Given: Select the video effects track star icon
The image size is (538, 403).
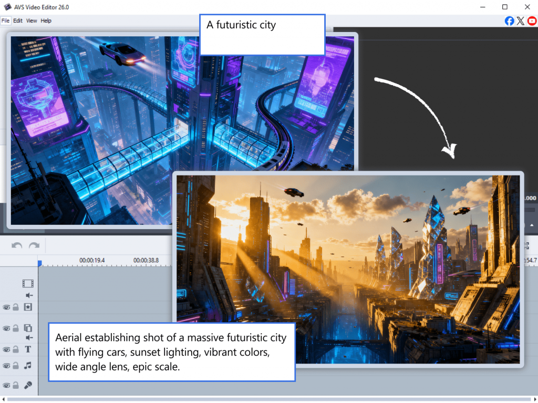Looking at the screenshot, I should click(28, 307).
